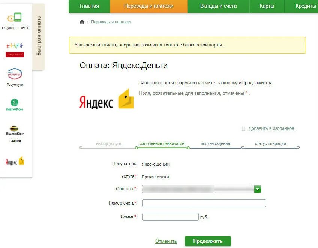The height and width of the screenshot is (248, 318).
Task: Expand the Оплата с dropdown arrow
Action: point(258,189)
